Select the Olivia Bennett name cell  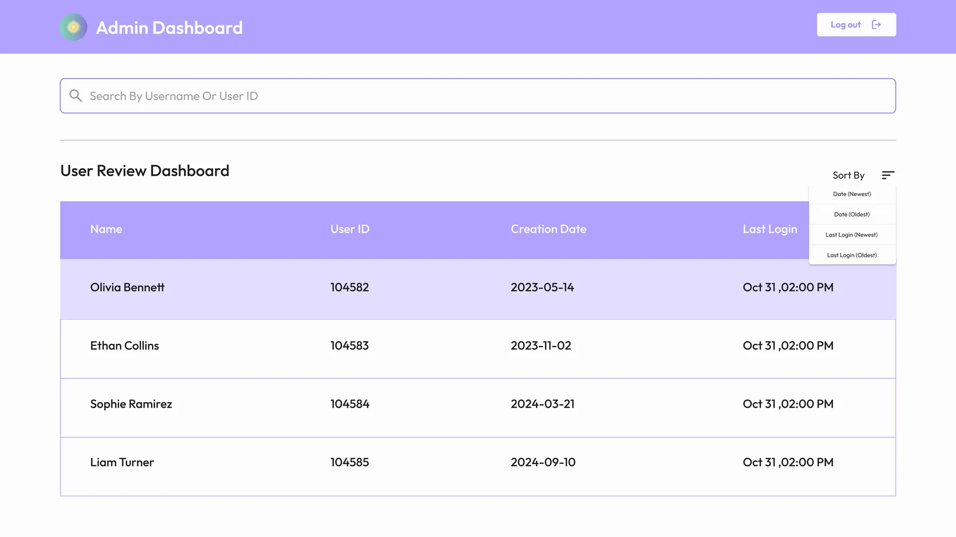pos(127,287)
